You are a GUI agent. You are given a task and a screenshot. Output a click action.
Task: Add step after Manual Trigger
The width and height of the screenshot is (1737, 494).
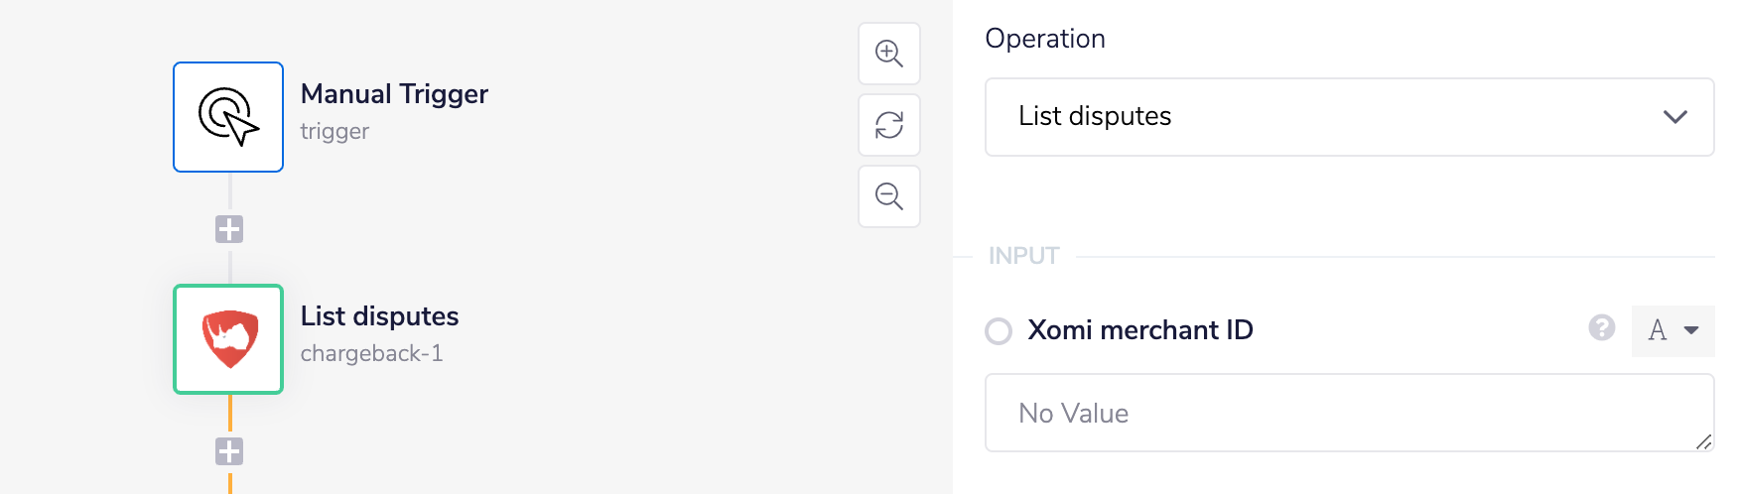[229, 229]
